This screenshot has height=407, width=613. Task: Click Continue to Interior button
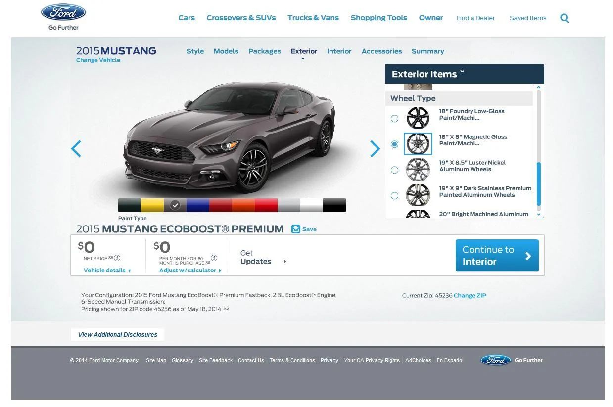[x=497, y=256]
